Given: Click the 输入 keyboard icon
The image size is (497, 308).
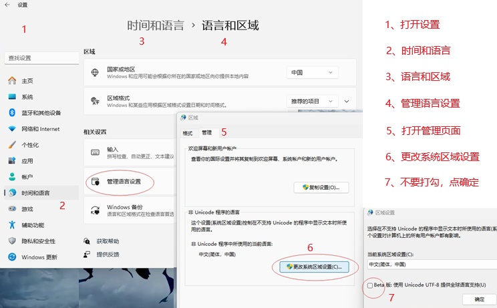Looking at the screenshot, I should 95,152.
